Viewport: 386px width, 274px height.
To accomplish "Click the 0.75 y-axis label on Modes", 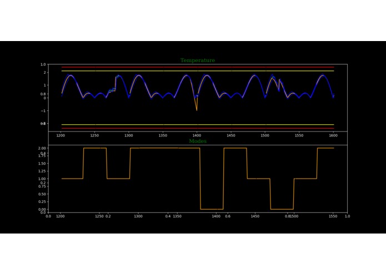I will click(x=42, y=186).
